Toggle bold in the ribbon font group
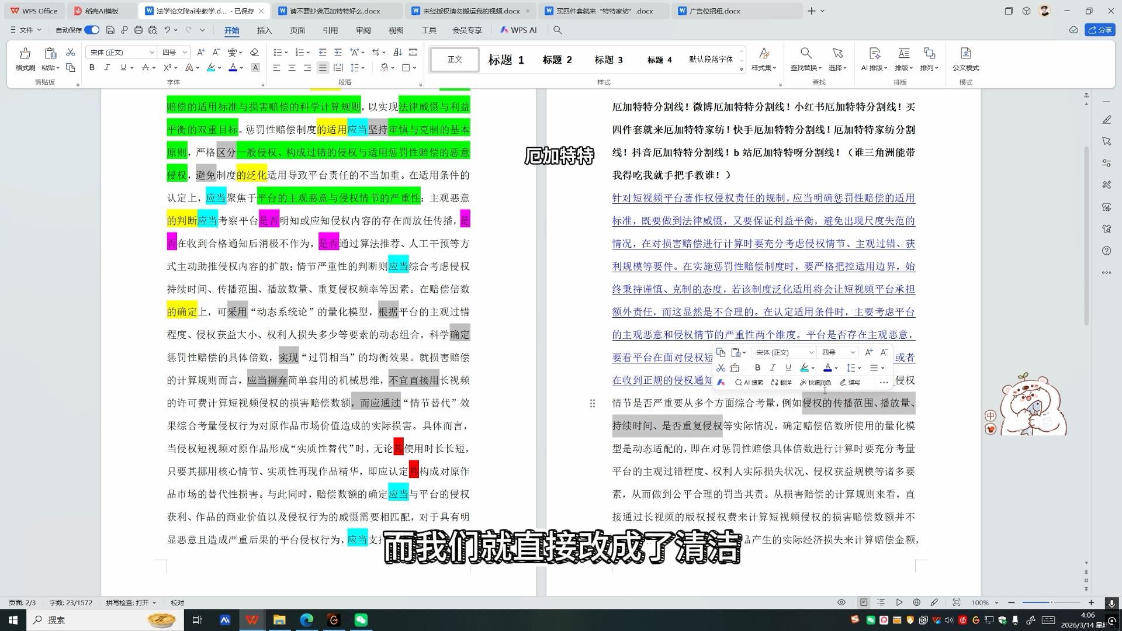 tap(92, 68)
